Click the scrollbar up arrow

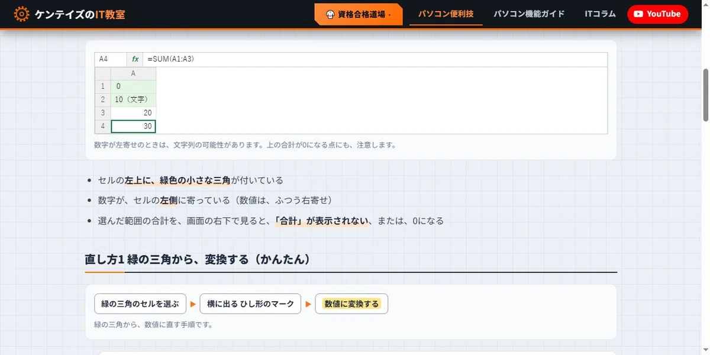pyautogui.click(x=705, y=5)
